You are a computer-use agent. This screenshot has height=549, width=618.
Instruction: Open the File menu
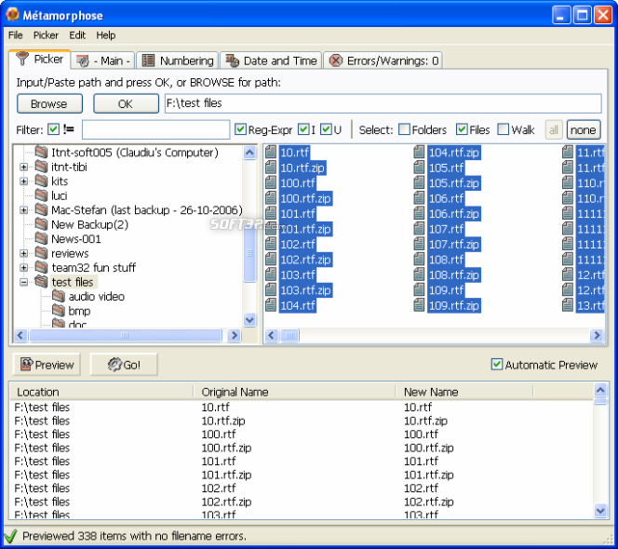pyautogui.click(x=16, y=35)
